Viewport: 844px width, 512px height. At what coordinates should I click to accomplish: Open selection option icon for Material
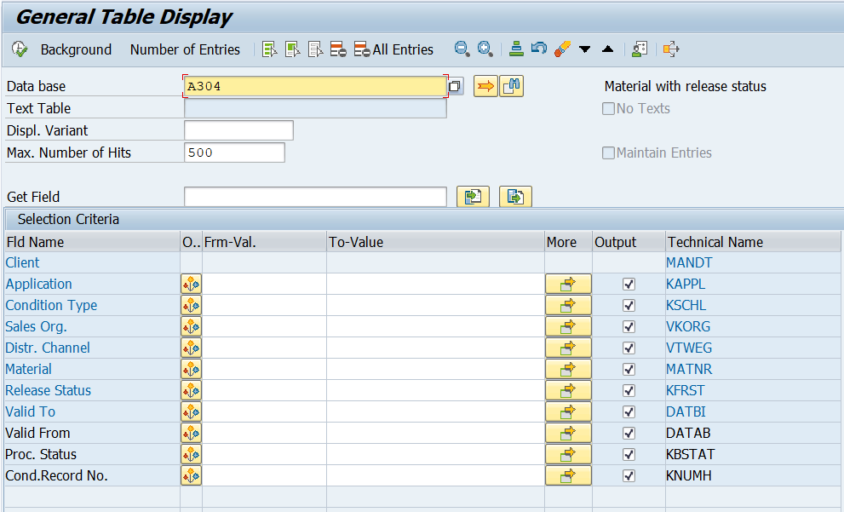point(191,370)
